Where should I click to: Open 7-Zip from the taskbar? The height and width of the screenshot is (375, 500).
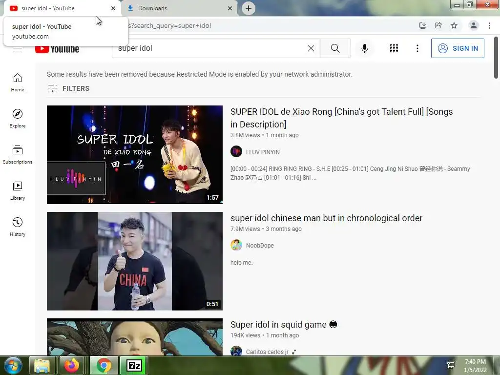[134, 365]
